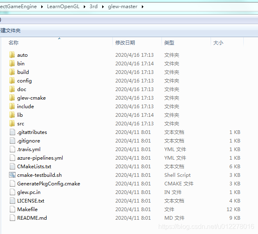Click bin folder date 2020/4/16 17:14
This screenshot has height=234, width=258.
point(135,64)
